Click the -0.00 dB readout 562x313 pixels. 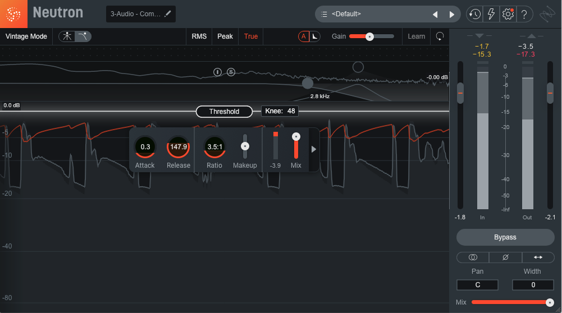click(x=437, y=77)
